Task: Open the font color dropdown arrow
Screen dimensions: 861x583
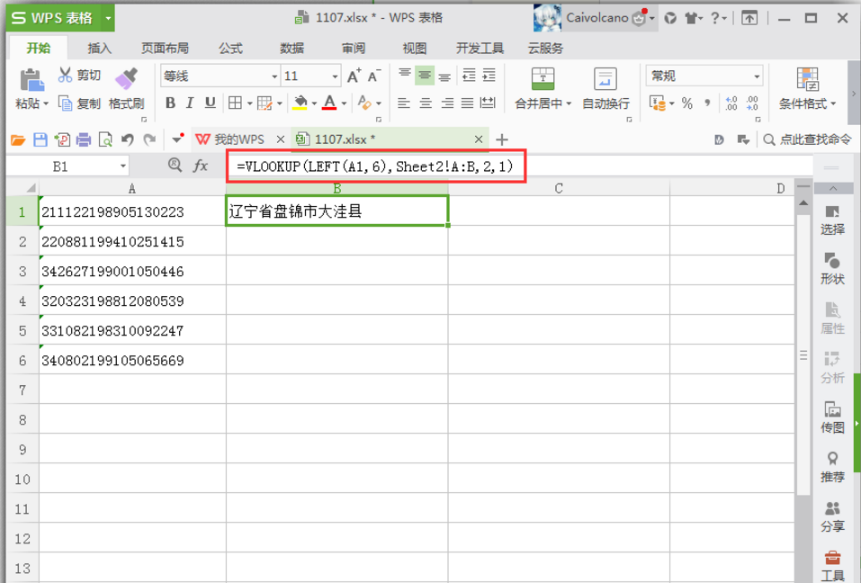Action: point(344,103)
